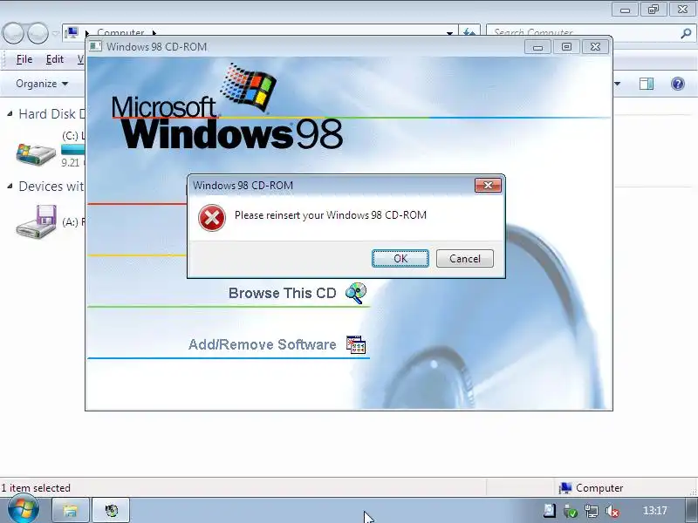The image size is (698, 523).
Task: Open Add/Remove Software link
Action: [x=263, y=344]
